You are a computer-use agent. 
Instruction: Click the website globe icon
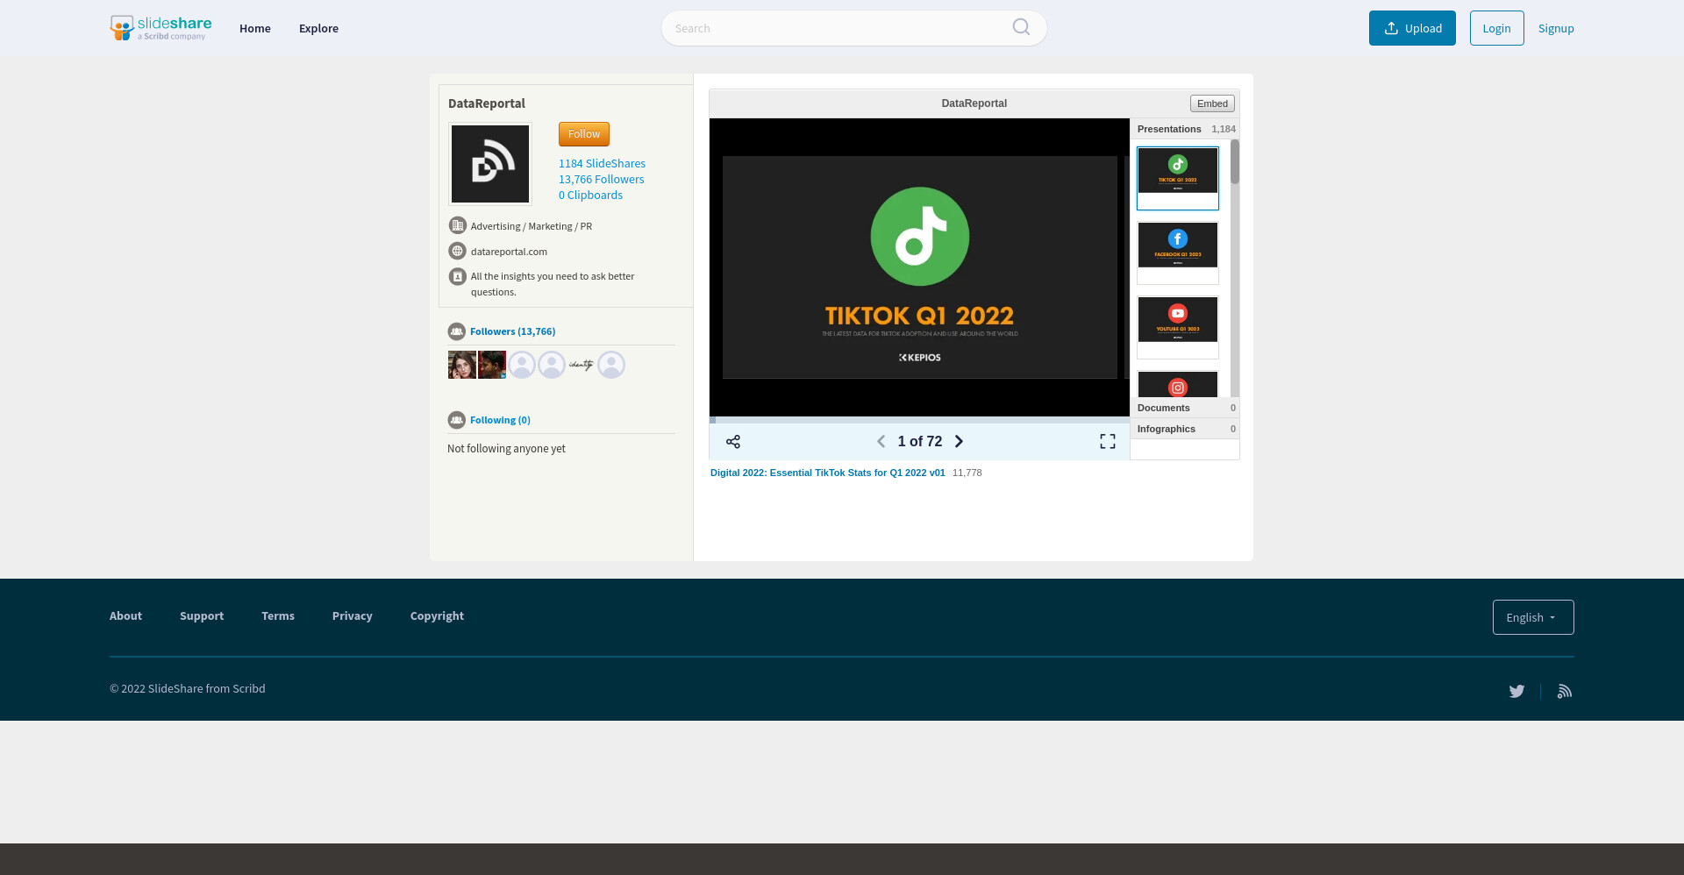457,251
